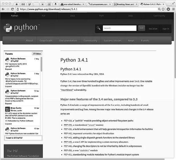This screenshot has width=176, height=160.
Task: Open the Sign In menu
Action: [x=166, y=29]
